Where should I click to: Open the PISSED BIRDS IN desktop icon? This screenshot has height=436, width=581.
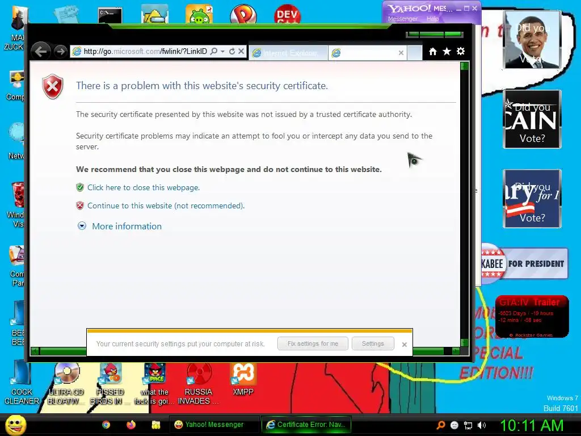tap(110, 384)
